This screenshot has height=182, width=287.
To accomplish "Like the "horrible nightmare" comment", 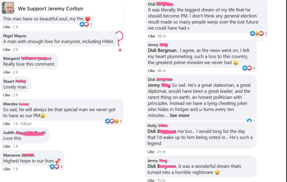I will point(151,180).
